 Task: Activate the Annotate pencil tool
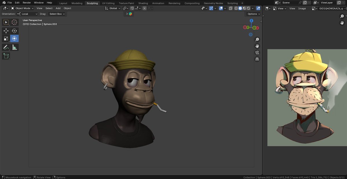point(6,47)
